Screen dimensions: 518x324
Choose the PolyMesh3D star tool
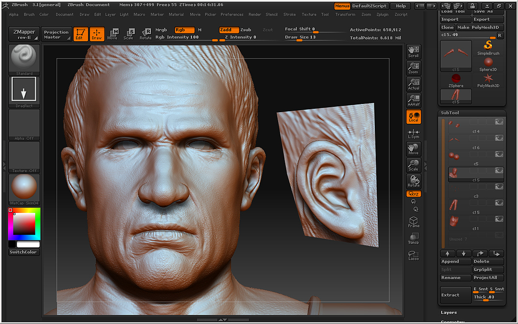[488, 80]
